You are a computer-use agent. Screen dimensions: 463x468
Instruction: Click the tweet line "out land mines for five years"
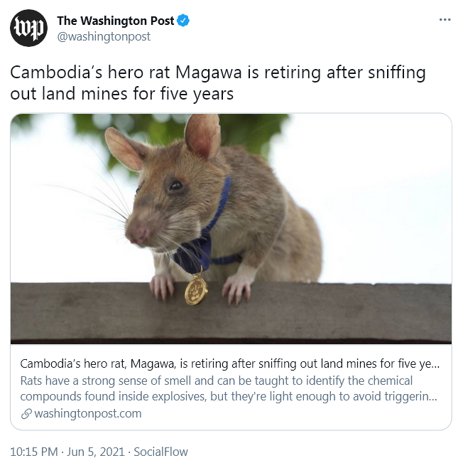pyautogui.click(x=122, y=94)
